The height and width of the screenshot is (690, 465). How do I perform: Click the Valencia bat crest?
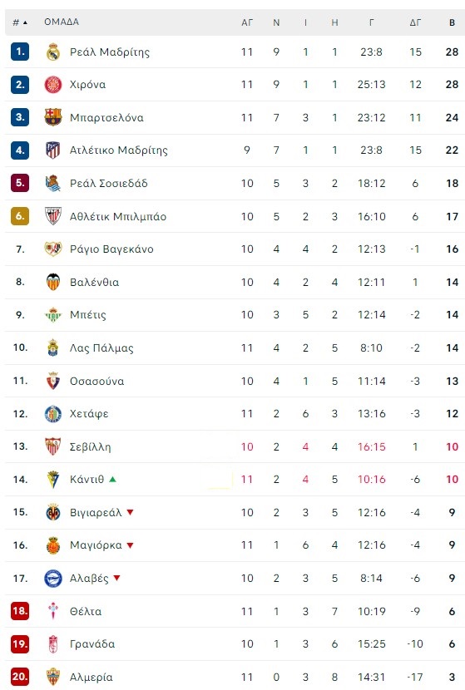pyautogui.click(x=53, y=282)
